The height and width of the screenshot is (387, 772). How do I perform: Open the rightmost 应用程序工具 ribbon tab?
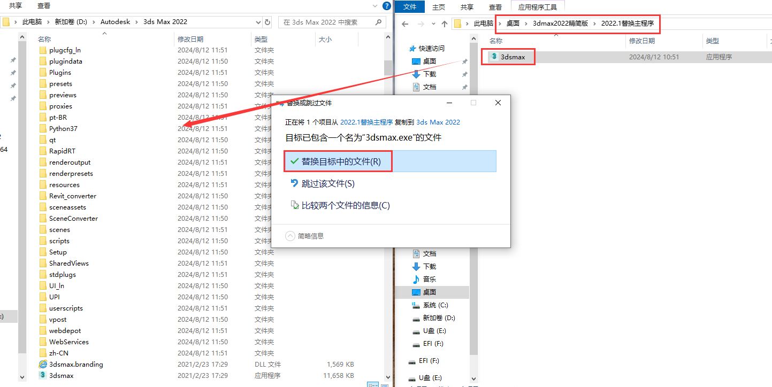pyautogui.click(x=538, y=7)
